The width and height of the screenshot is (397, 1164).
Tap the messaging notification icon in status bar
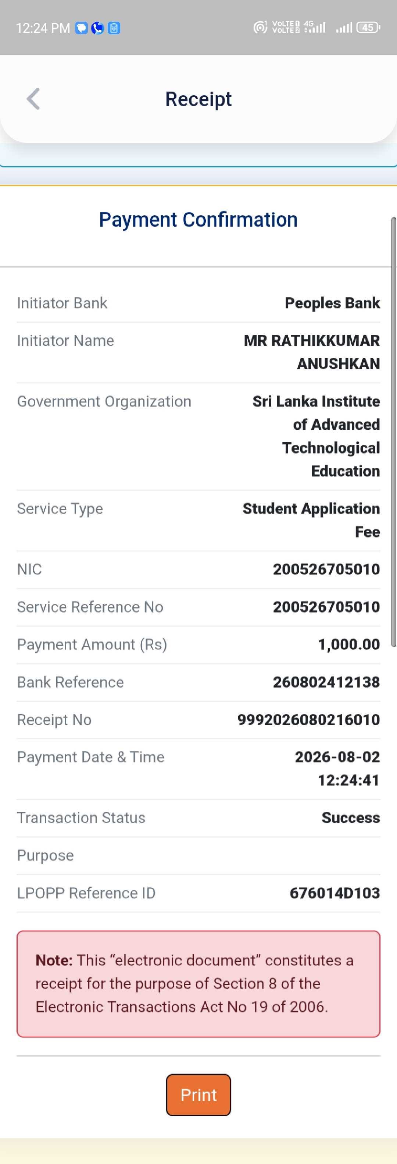[x=81, y=28]
